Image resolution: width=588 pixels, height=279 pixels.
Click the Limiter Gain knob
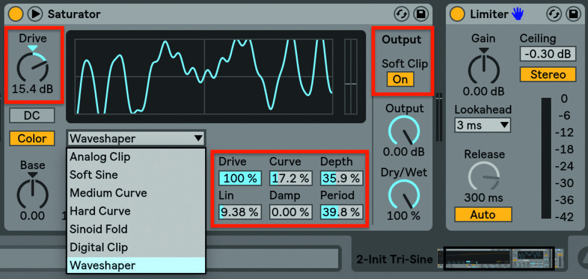pyautogui.click(x=484, y=69)
